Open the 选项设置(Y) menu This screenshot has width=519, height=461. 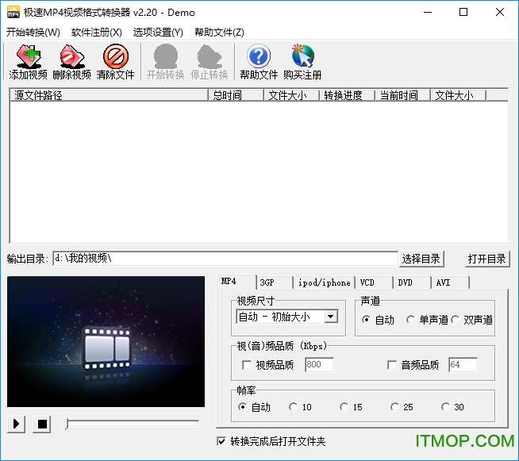[158, 32]
